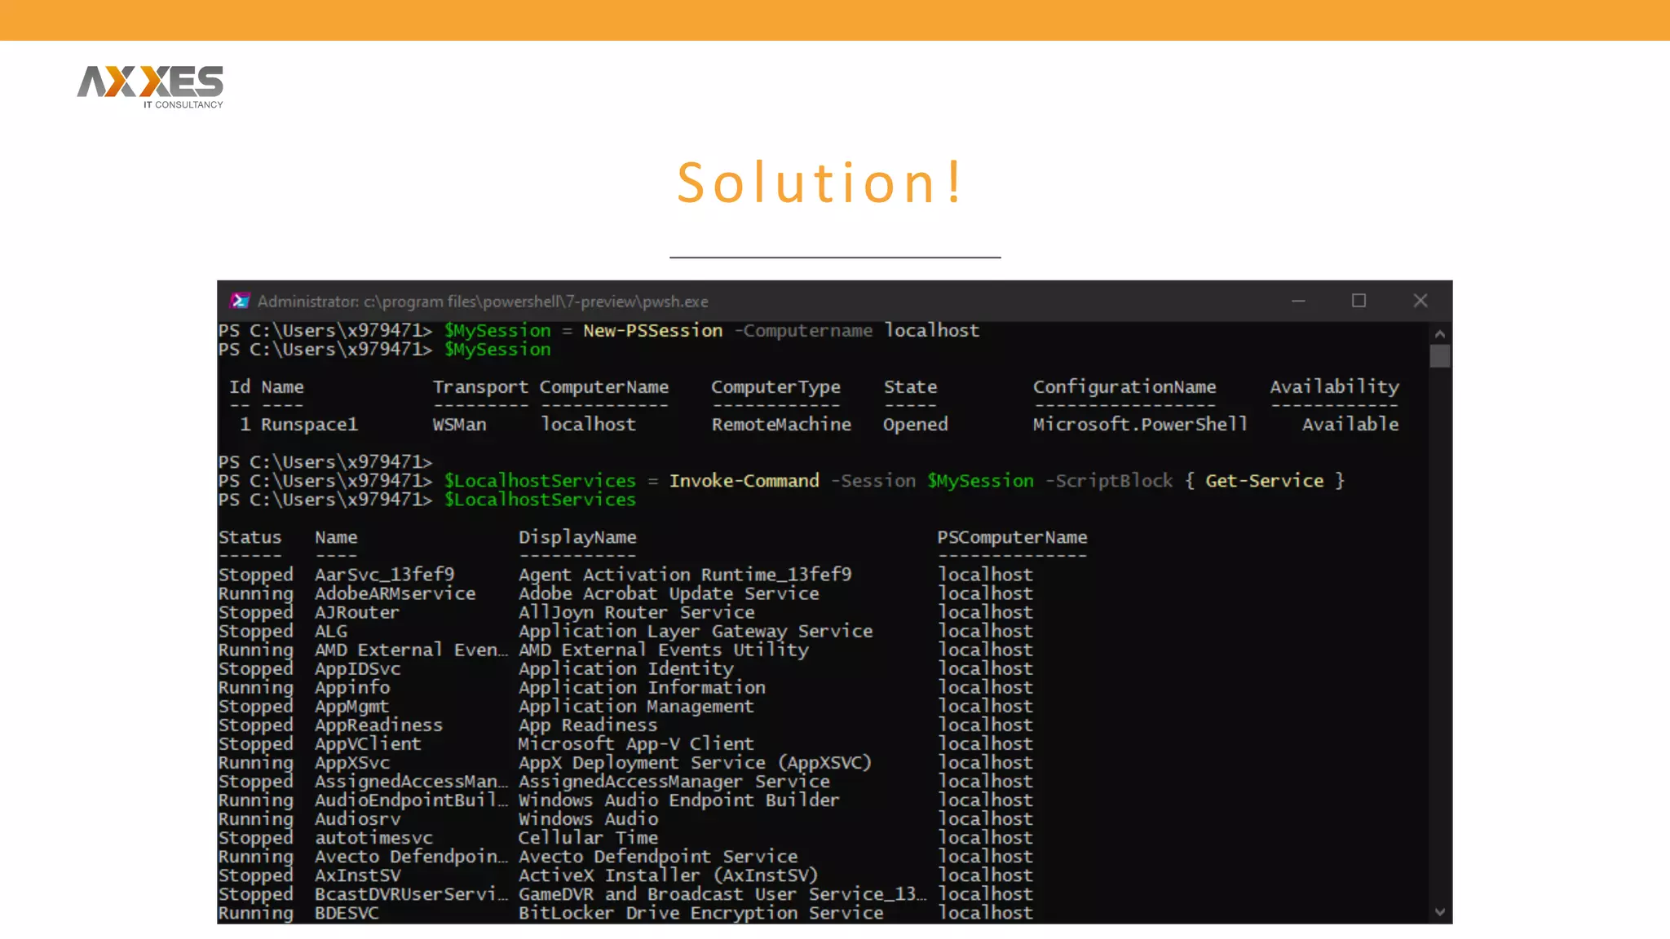Click the New-PSSession command text

tap(652, 330)
